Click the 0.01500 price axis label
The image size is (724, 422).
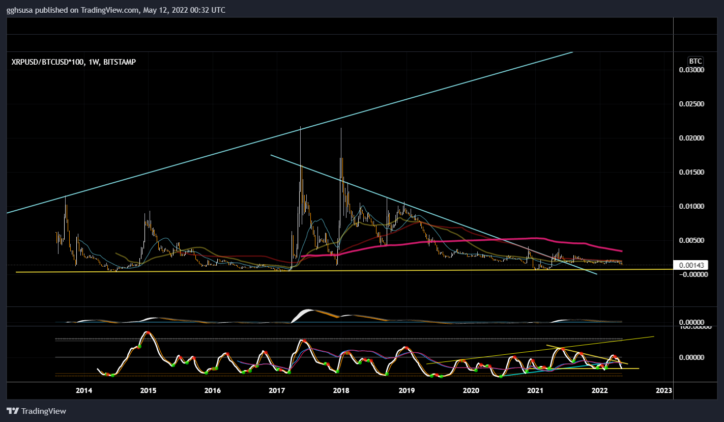click(x=692, y=172)
